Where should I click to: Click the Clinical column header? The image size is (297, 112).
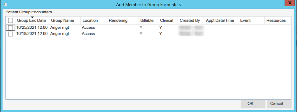pyautogui.click(x=168, y=20)
